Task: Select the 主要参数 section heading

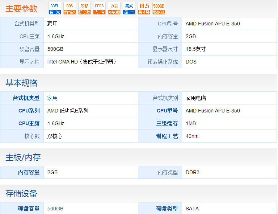Action: tap(21, 9)
